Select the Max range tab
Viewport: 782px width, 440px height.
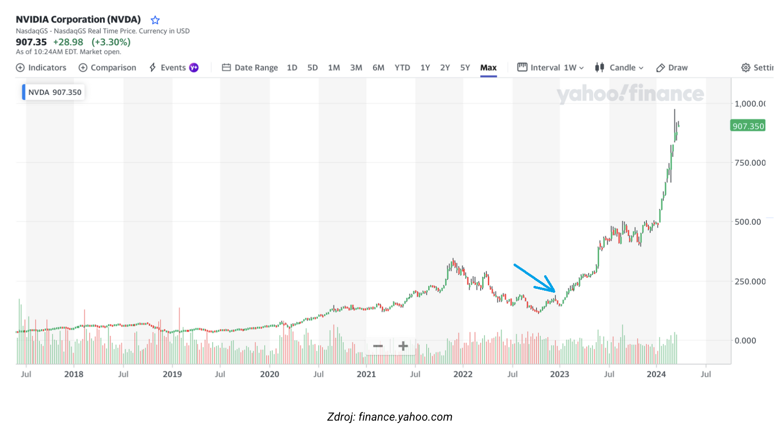488,68
